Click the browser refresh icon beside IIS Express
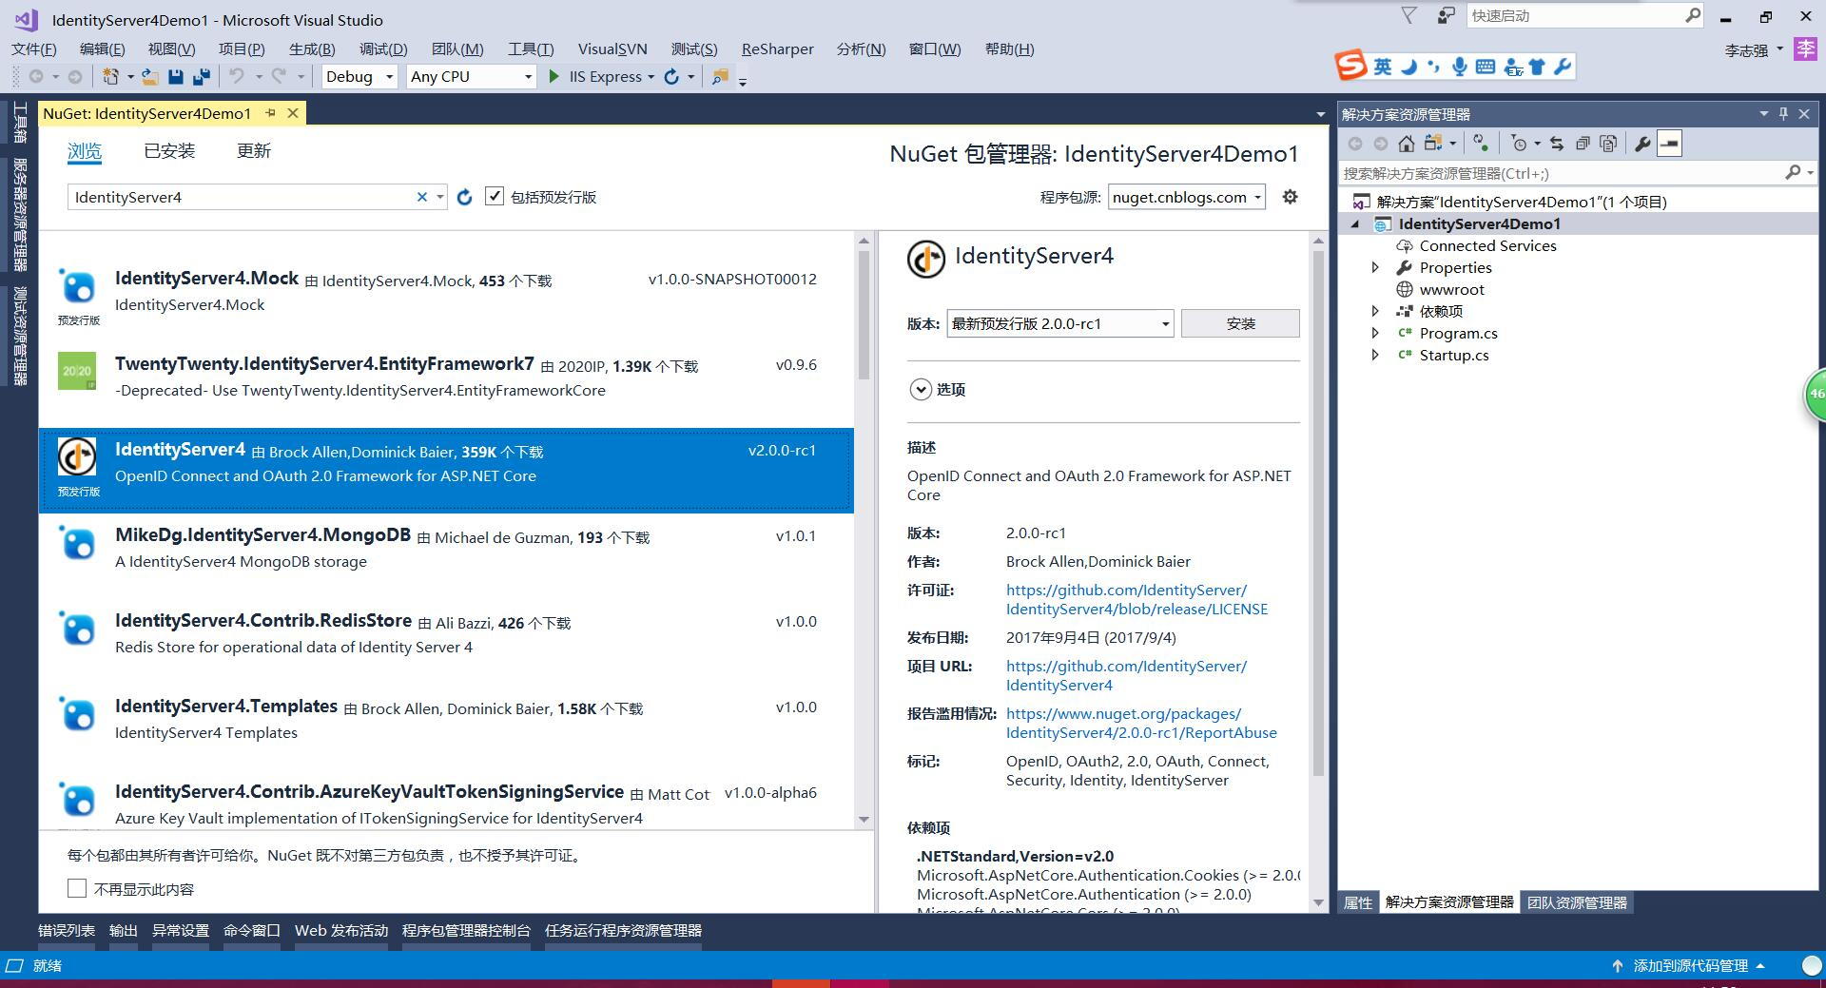Screen dimensions: 1826x988 (x=671, y=76)
